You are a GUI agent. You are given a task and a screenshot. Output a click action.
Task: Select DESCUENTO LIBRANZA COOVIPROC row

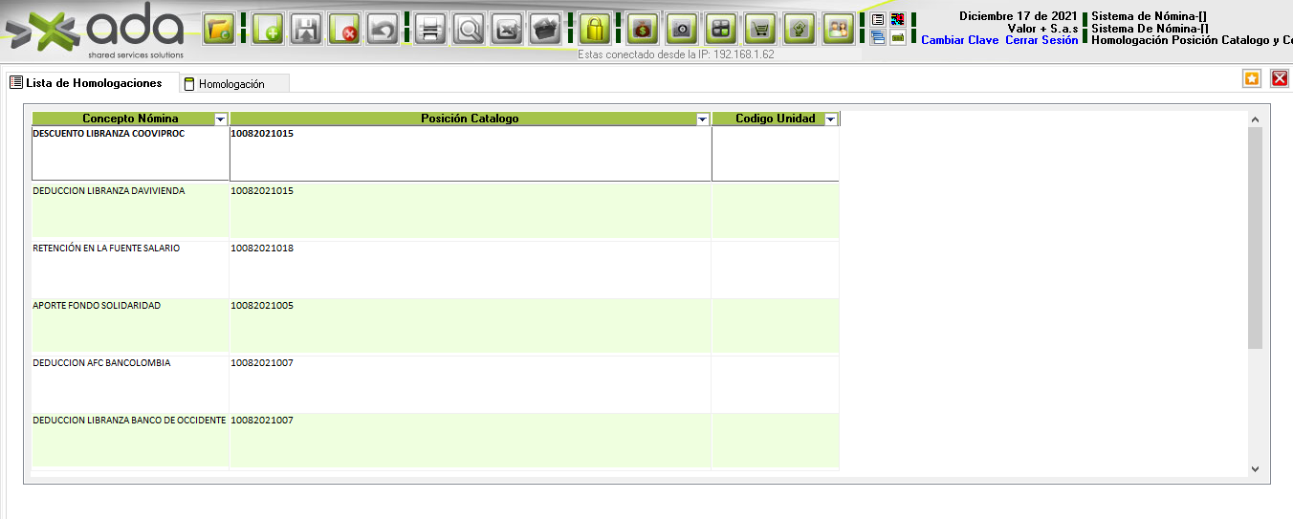[435, 153]
